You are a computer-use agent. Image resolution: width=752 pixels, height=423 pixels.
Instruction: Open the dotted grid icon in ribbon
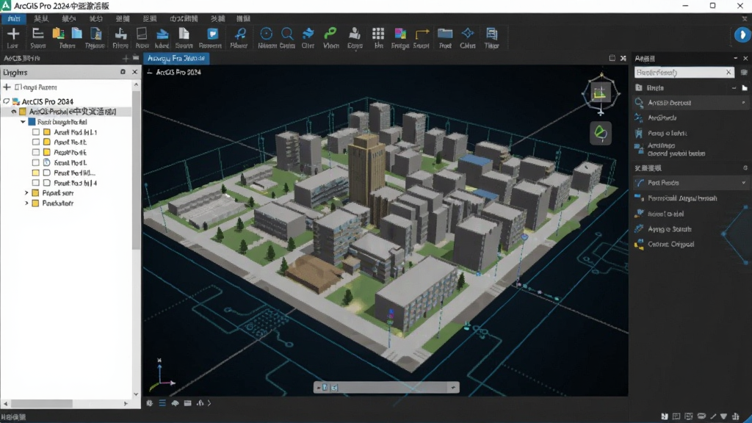378,34
